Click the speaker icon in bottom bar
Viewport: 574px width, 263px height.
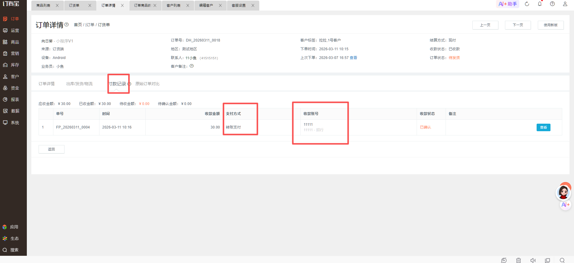(x=533, y=260)
